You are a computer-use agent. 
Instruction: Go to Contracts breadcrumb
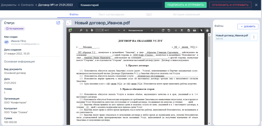pos(27,5)
